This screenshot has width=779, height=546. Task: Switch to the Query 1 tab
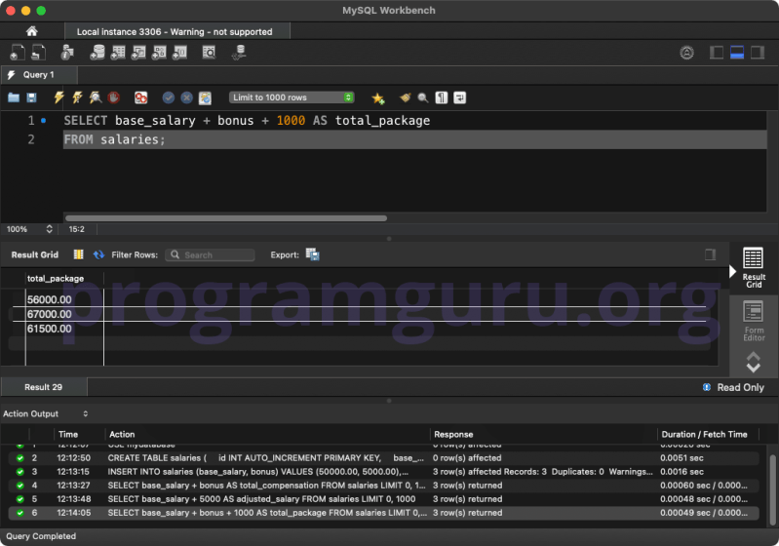pyautogui.click(x=39, y=74)
